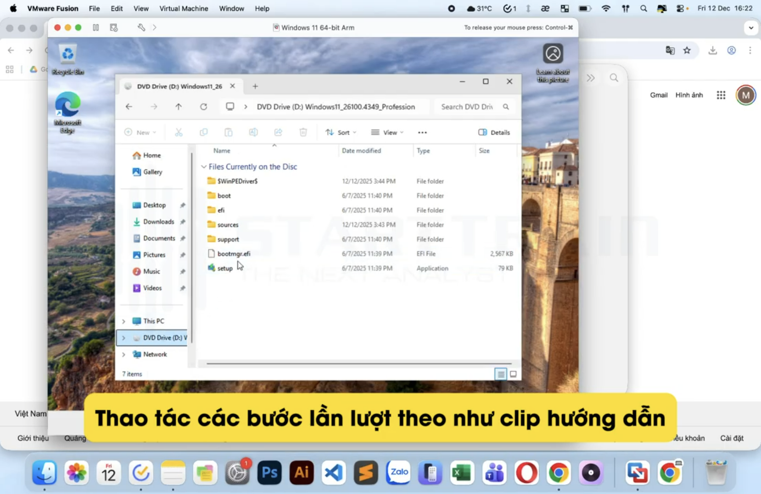Click the Share icon in Explorer toolbar

[x=278, y=132]
